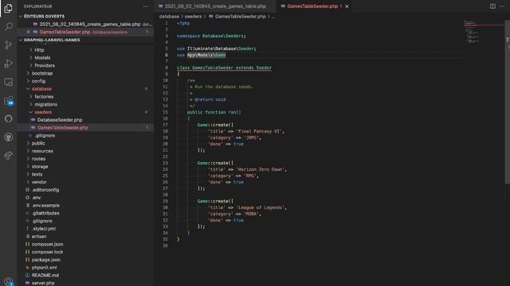Image resolution: width=510 pixels, height=286 pixels.
Task: Open the Remote Explorer view
Action: point(9,82)
